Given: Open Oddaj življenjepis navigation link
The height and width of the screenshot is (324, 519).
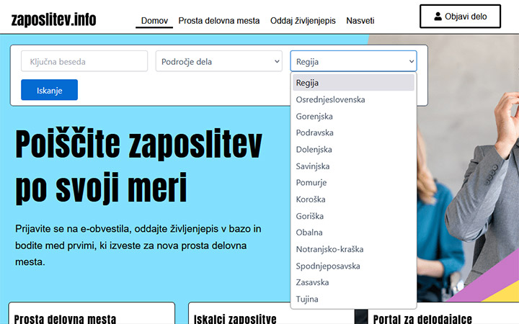Looking at the screenshot, I should click(x=303, y=21).
